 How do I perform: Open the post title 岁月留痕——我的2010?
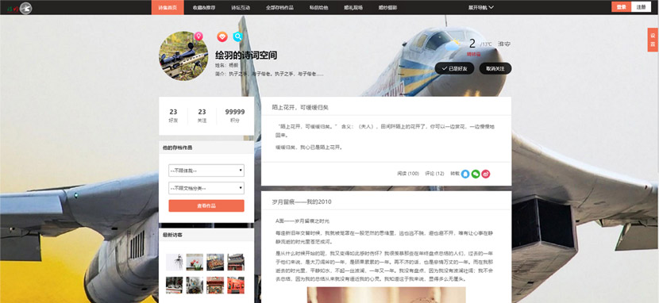[x=302, y=201]
